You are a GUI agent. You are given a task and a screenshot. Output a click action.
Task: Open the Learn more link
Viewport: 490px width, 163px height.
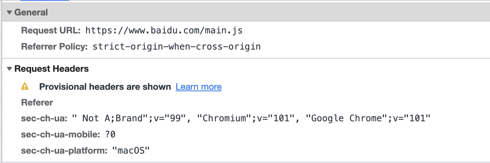coord(198,87)
